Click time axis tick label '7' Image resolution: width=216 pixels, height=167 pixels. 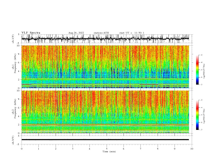pyautogui.click(x=141, y=149)
